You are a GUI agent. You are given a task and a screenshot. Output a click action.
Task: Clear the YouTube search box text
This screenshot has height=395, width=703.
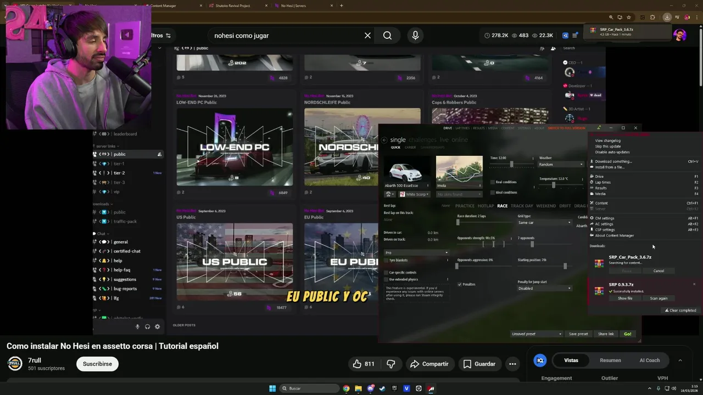[x=367, y=36]
